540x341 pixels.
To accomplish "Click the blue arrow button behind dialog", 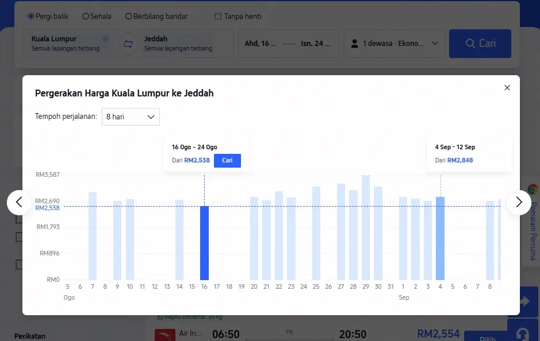I will [524, 301].
